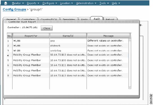
Task: Switch to the Country/DCA tab
Action: (x=49, y=19)
